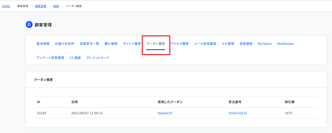Click the 詳細 breadcrumb link

pos(56,6)
